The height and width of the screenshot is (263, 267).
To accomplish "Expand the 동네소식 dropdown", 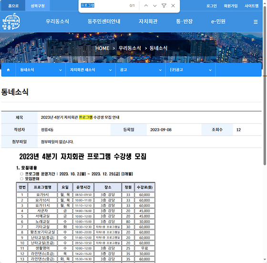I will coord(41,70).
